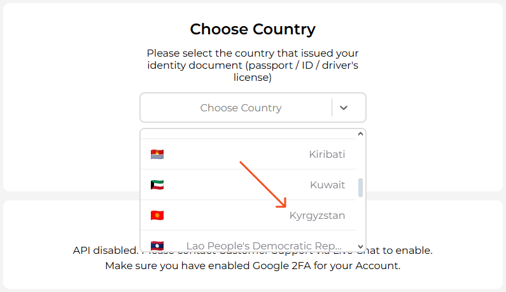This screenshot has width=506, height=292.
Task: Click the Lao flag icon
Action: [157, 246]
